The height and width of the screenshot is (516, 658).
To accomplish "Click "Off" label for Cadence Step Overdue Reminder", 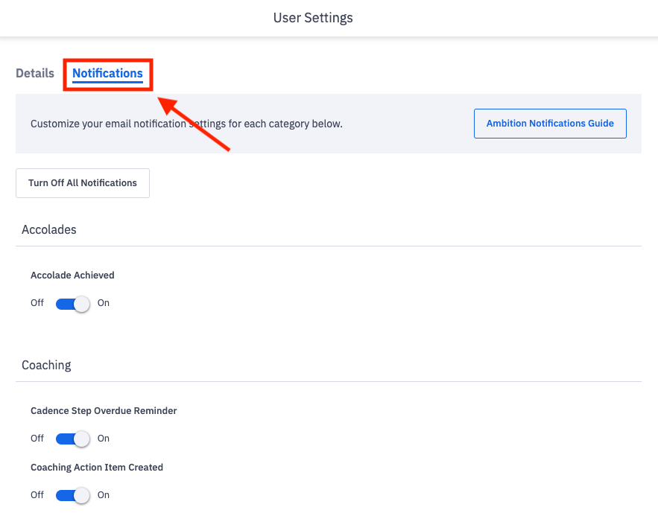I will coord(37,439).
